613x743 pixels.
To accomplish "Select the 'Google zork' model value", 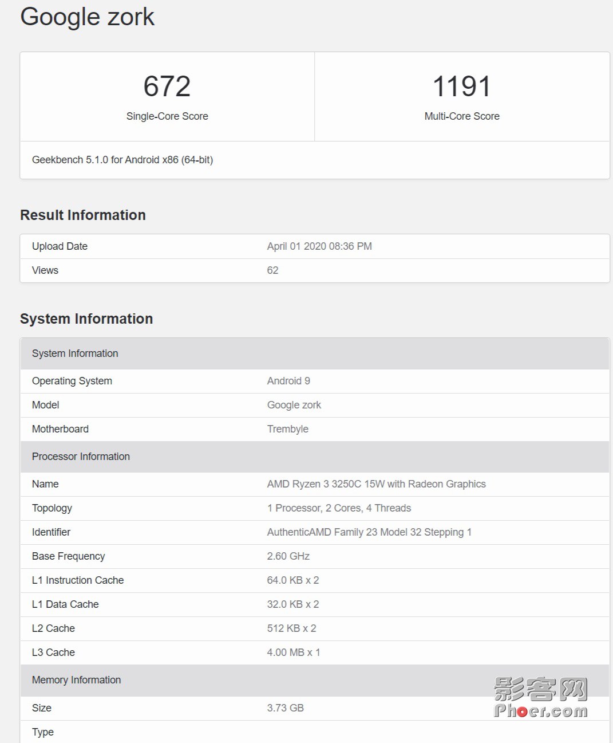I will (x=294, y=405).
